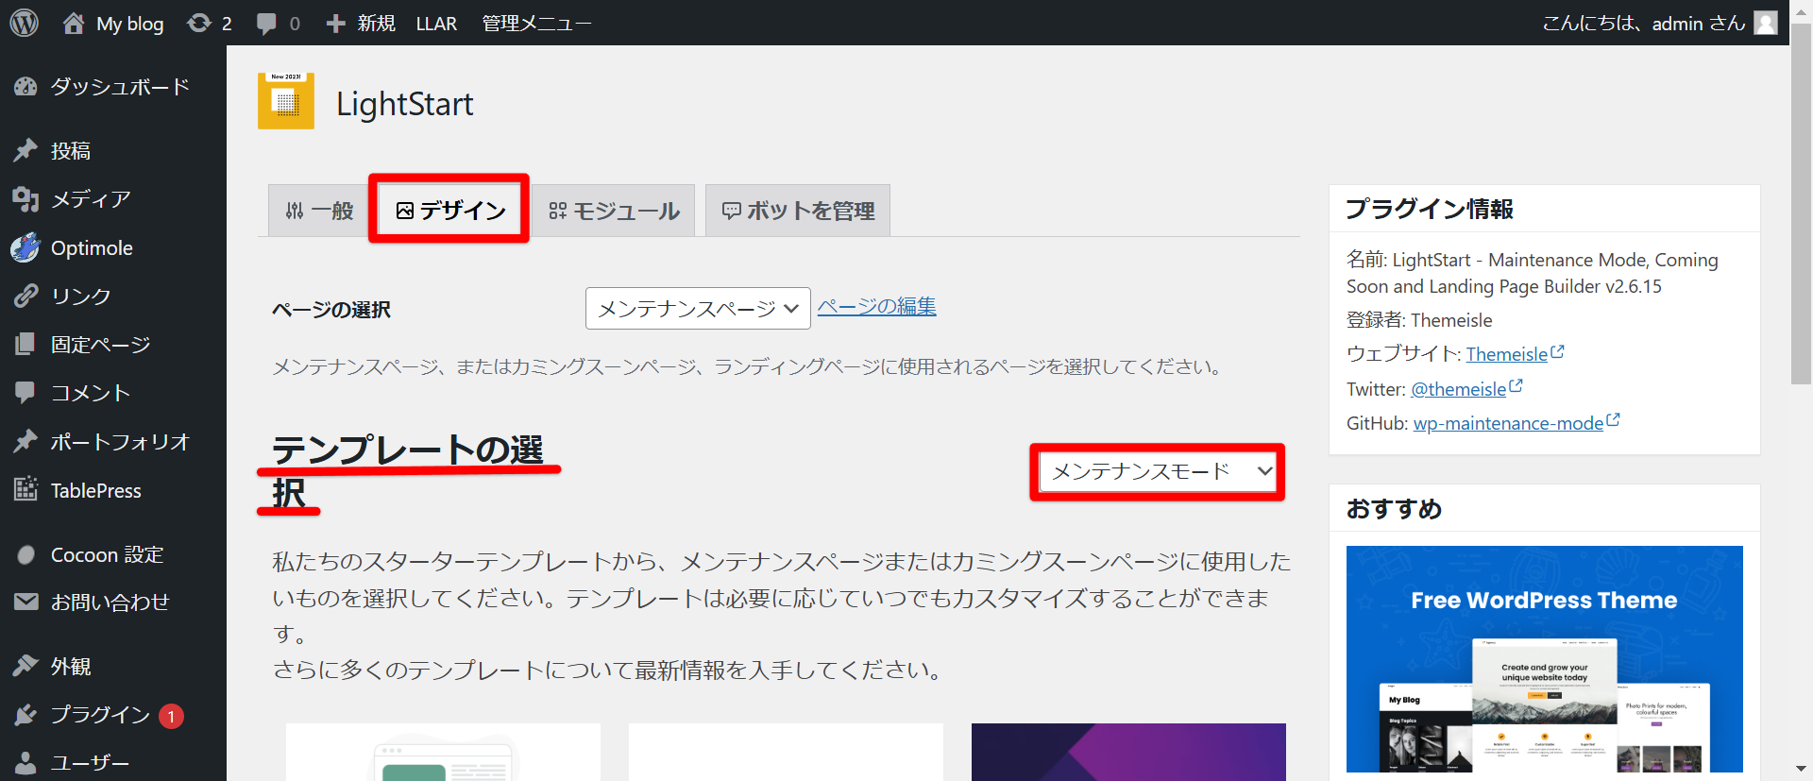Open Optimole icon in sidebar

click(x=25, y=247)
